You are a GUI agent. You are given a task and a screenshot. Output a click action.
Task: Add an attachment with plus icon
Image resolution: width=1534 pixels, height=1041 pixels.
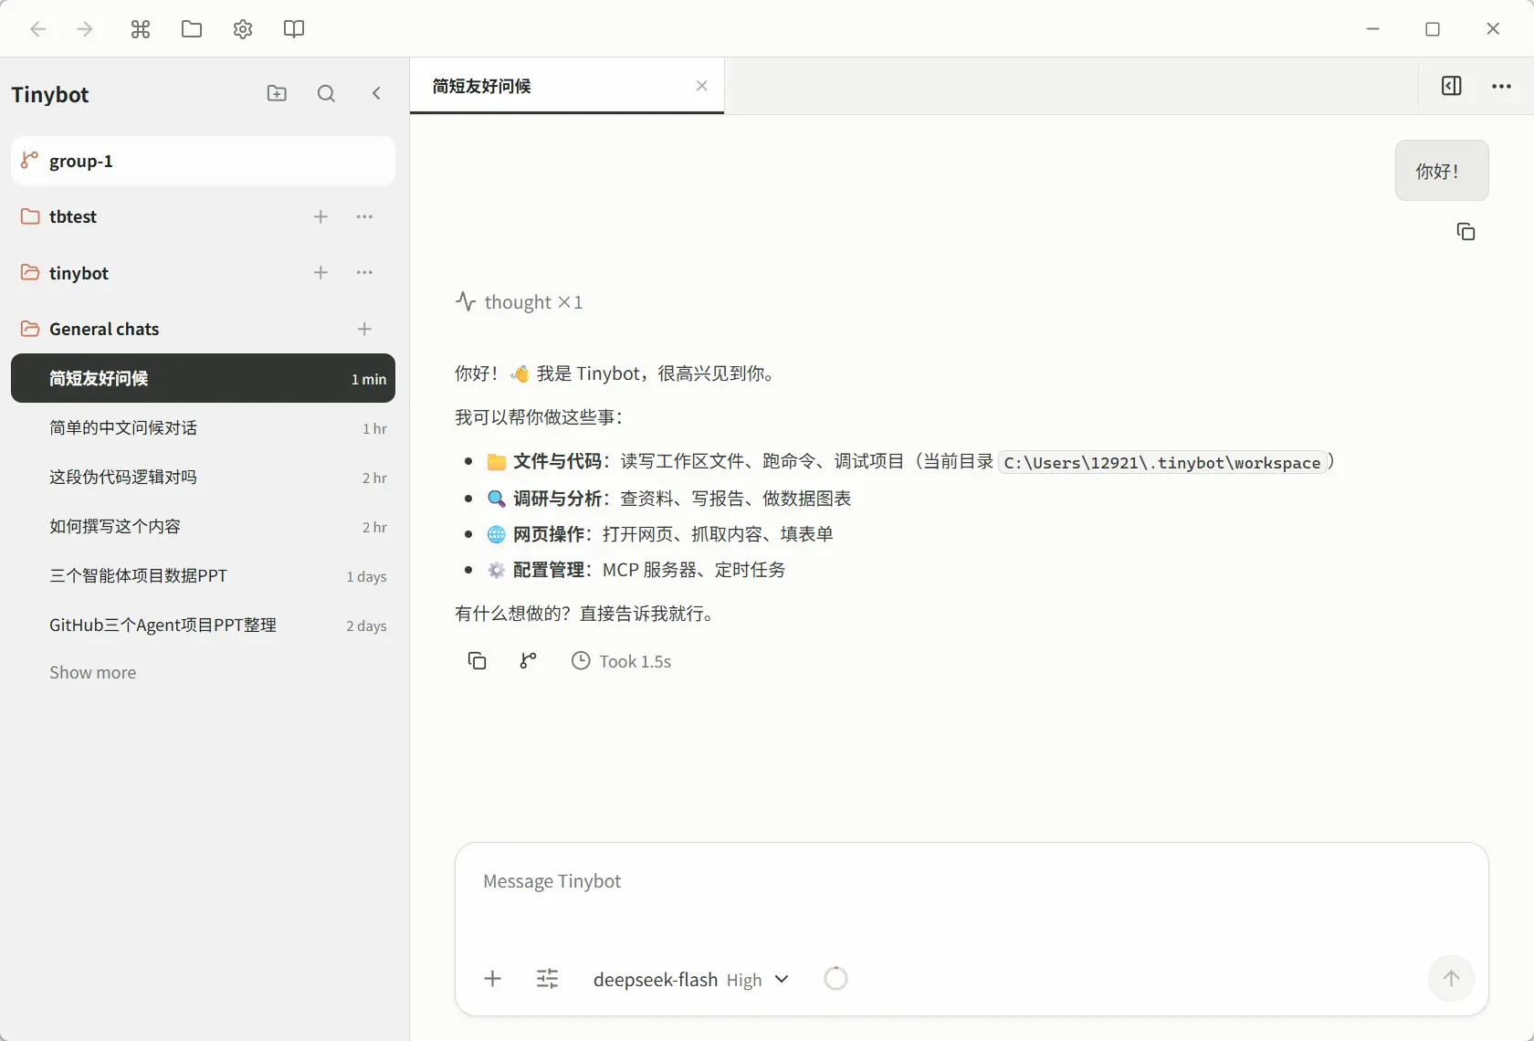coord(492,979)
